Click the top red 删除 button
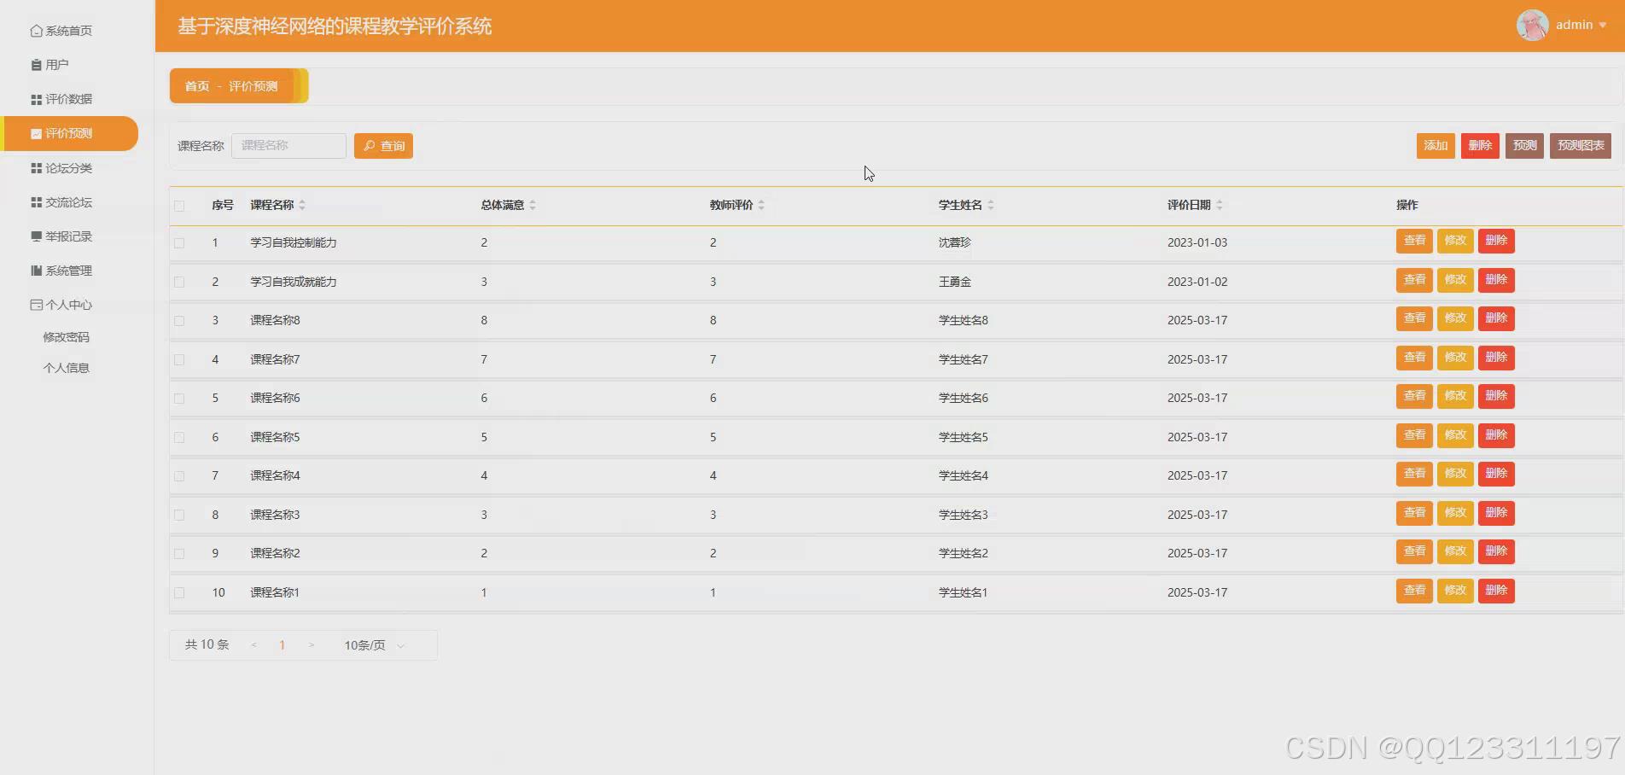1625x775 pixels. pyautogui.click(x=1480, y=146)
